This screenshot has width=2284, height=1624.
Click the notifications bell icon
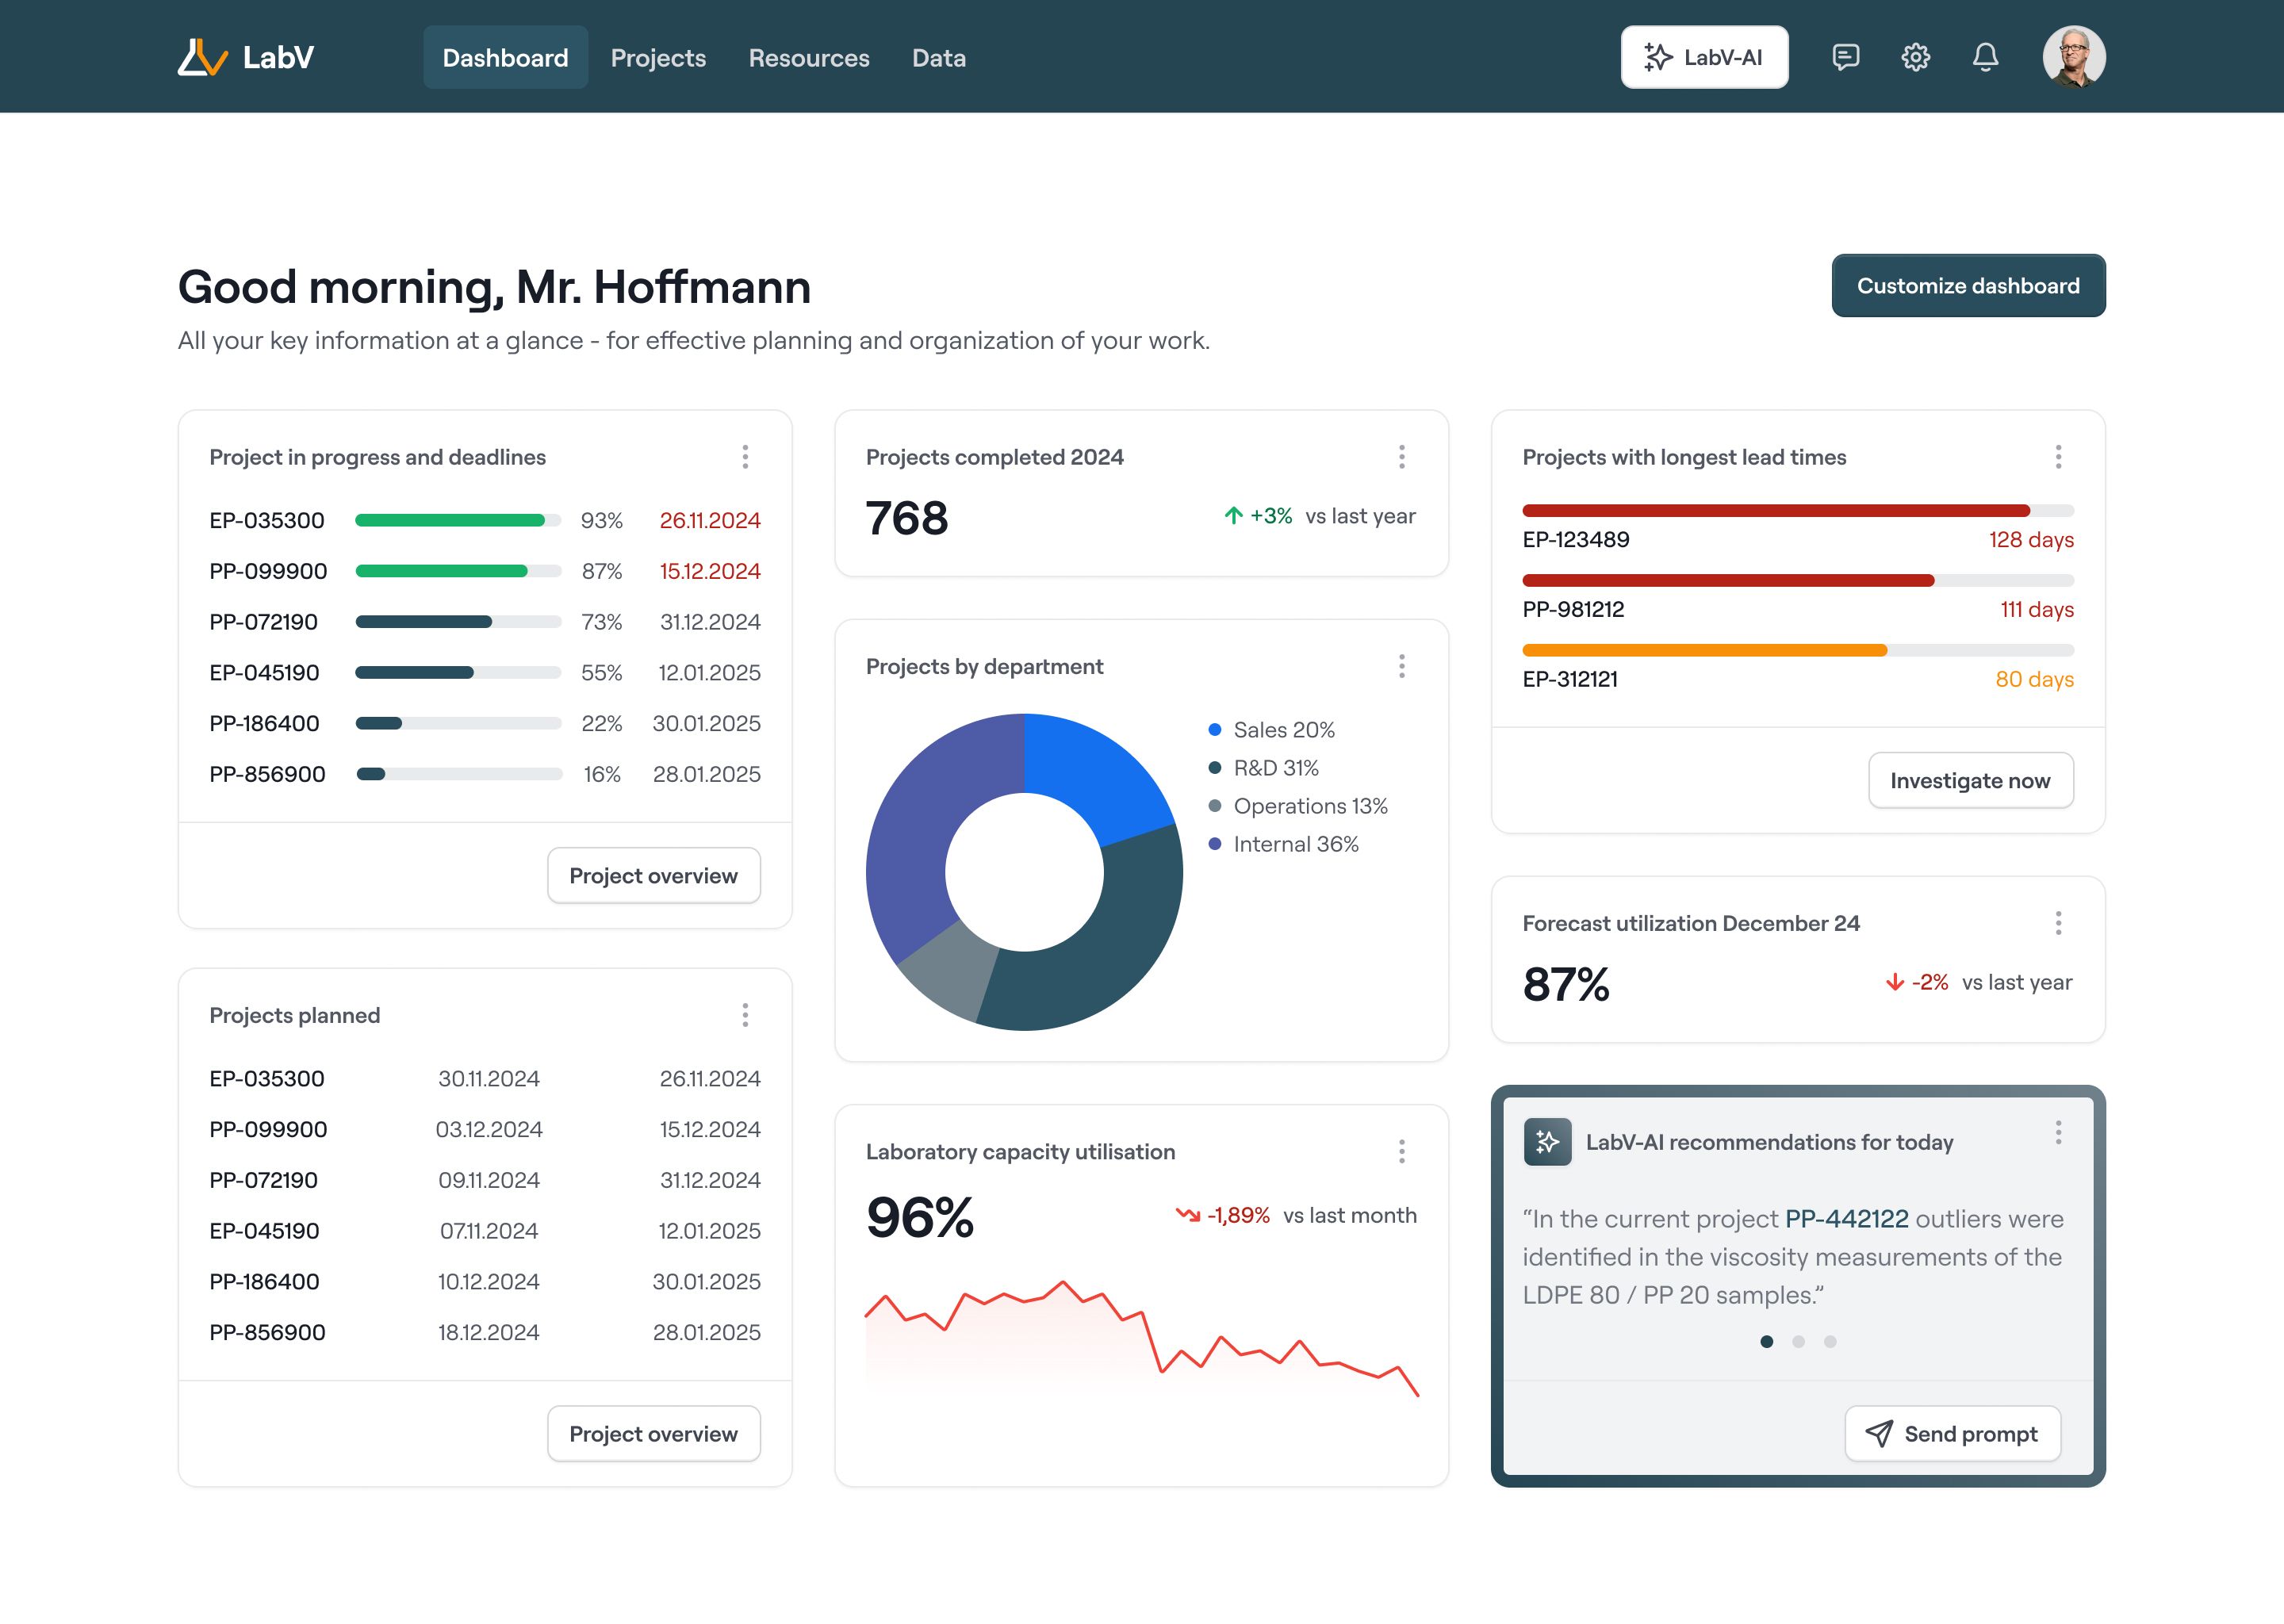pyautogui.click(x=1985, y=57)
